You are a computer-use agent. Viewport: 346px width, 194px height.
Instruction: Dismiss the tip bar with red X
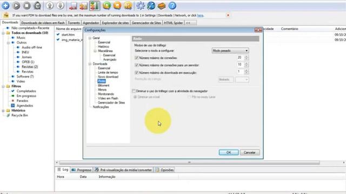[x=228, y=15]
